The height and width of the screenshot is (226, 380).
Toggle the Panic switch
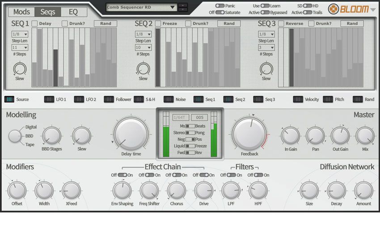[x=220, y=5]
